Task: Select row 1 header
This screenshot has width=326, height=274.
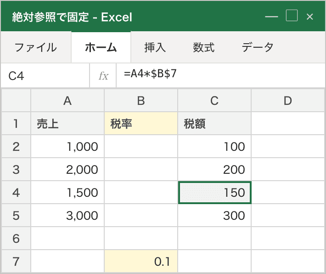Action: pos(16,124)
